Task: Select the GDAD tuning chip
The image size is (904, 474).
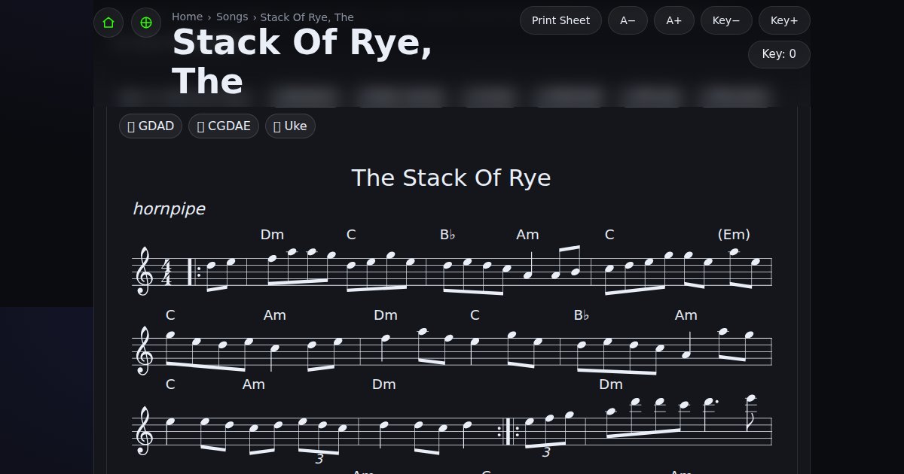Action: (x=151, y=126)
